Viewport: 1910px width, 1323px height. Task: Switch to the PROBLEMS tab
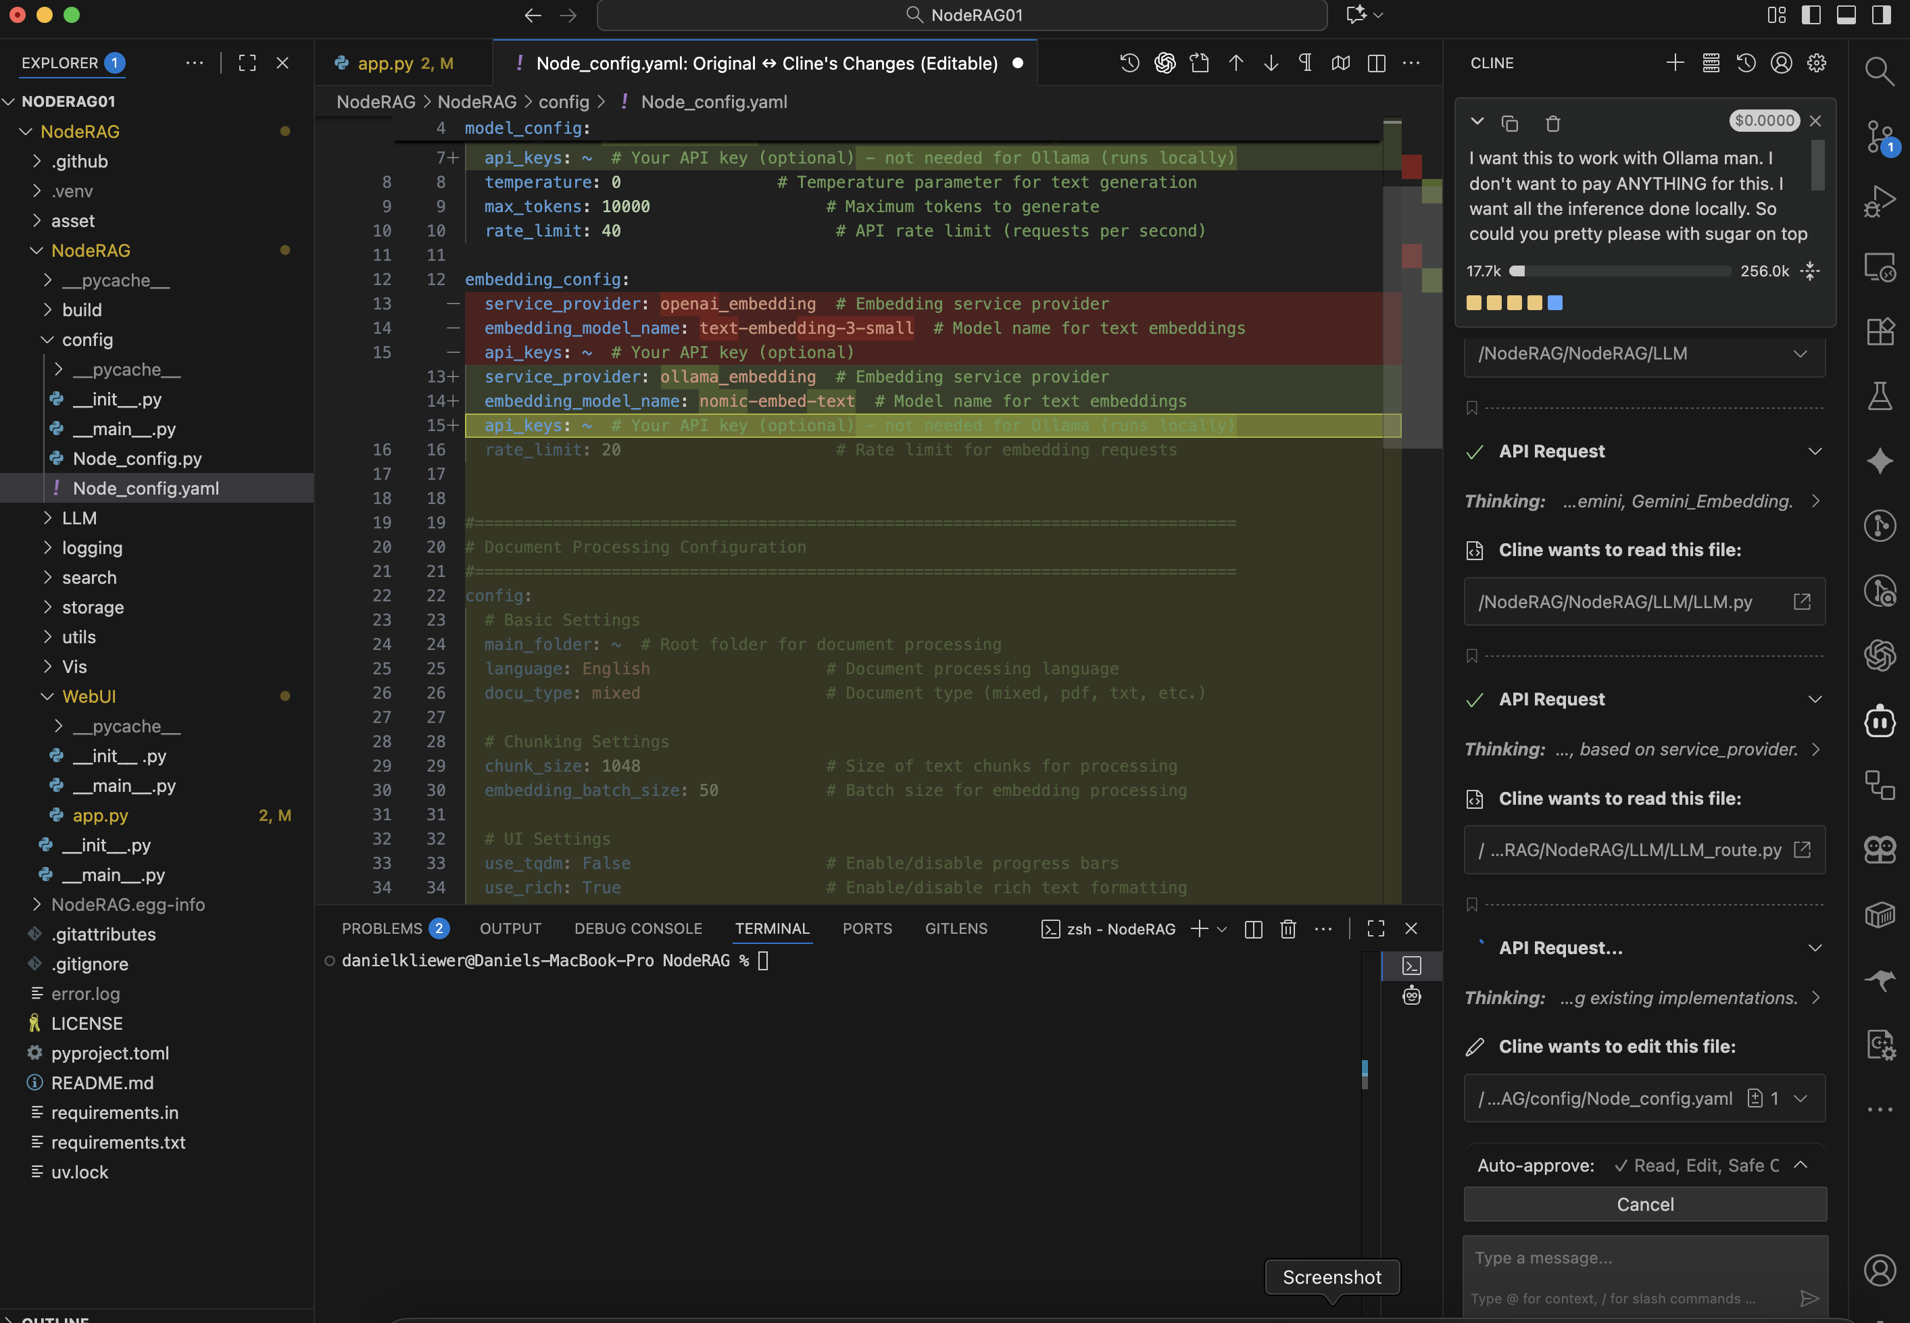382,928
